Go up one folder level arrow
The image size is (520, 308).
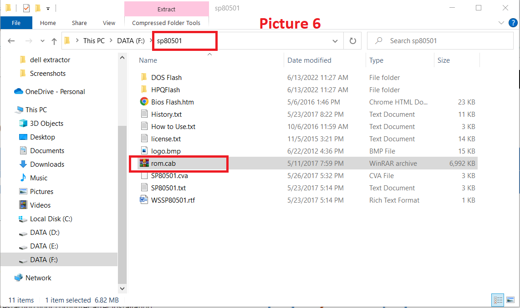coord(54,41)
